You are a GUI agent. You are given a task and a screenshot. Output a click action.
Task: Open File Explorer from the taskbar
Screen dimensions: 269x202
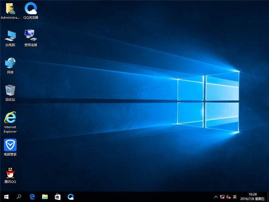tap(45, 197)
